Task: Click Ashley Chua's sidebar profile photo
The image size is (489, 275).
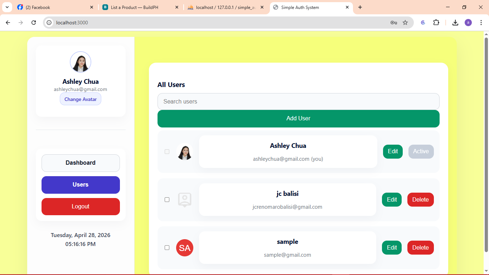Action: pyautogui.click(x=81, y=62)
